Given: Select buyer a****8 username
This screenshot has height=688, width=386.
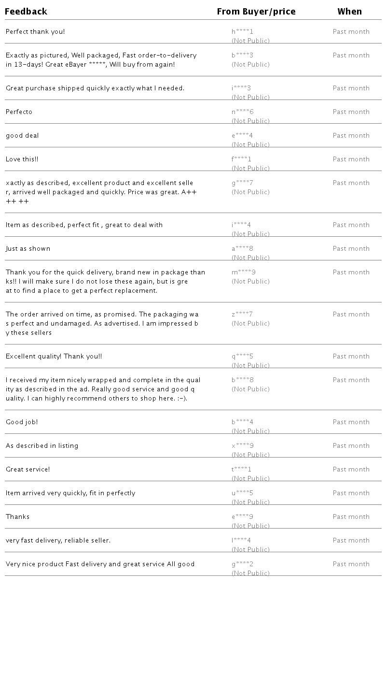Looking at the screenshot, I should (242, 249).
